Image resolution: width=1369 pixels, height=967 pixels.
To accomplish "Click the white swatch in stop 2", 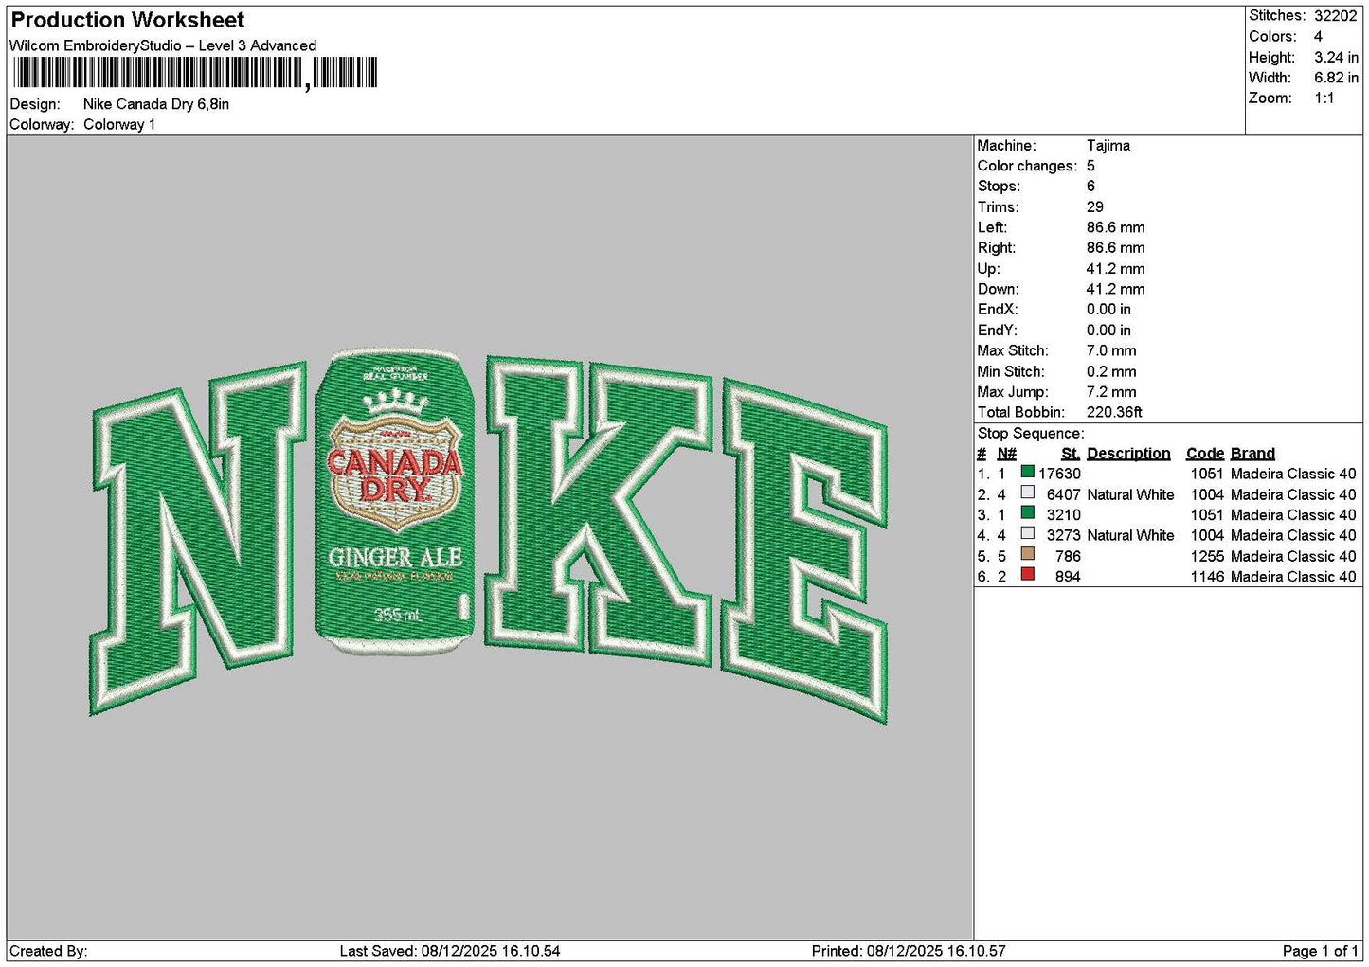I will click(1027, 492).
